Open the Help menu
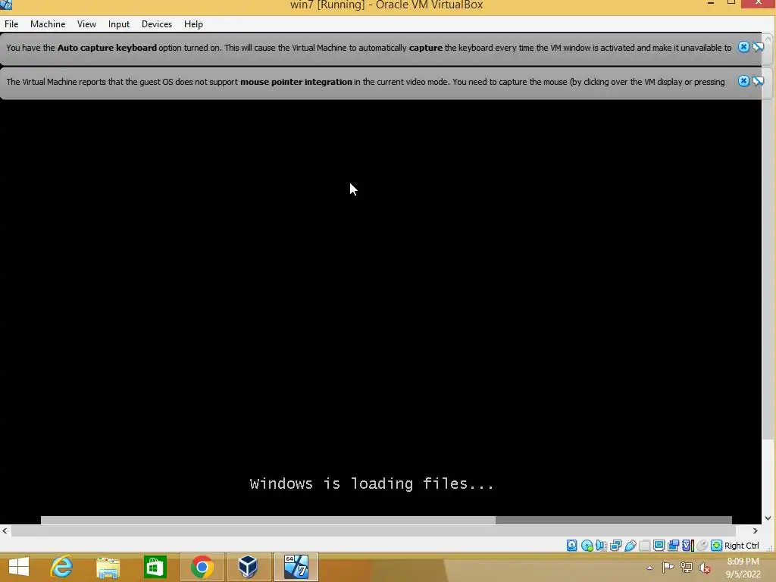Image resolution: width=776 pixels, height=582 pixels. pos(193,23)
